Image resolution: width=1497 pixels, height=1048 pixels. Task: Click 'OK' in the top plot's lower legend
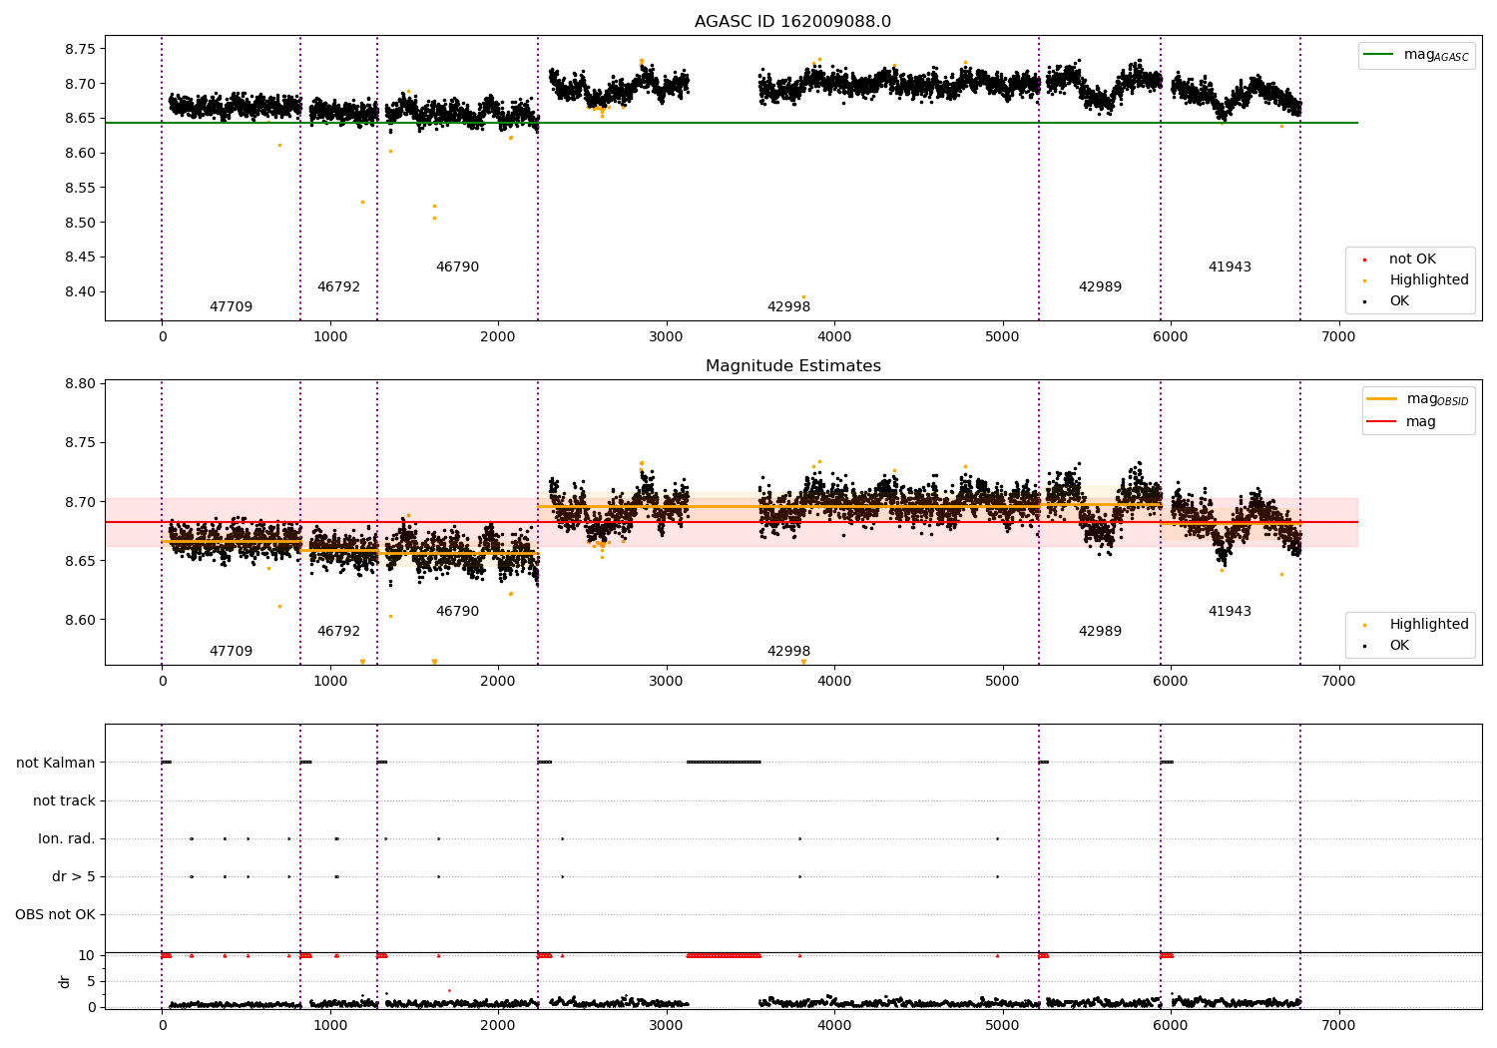tap(1399, 300)
